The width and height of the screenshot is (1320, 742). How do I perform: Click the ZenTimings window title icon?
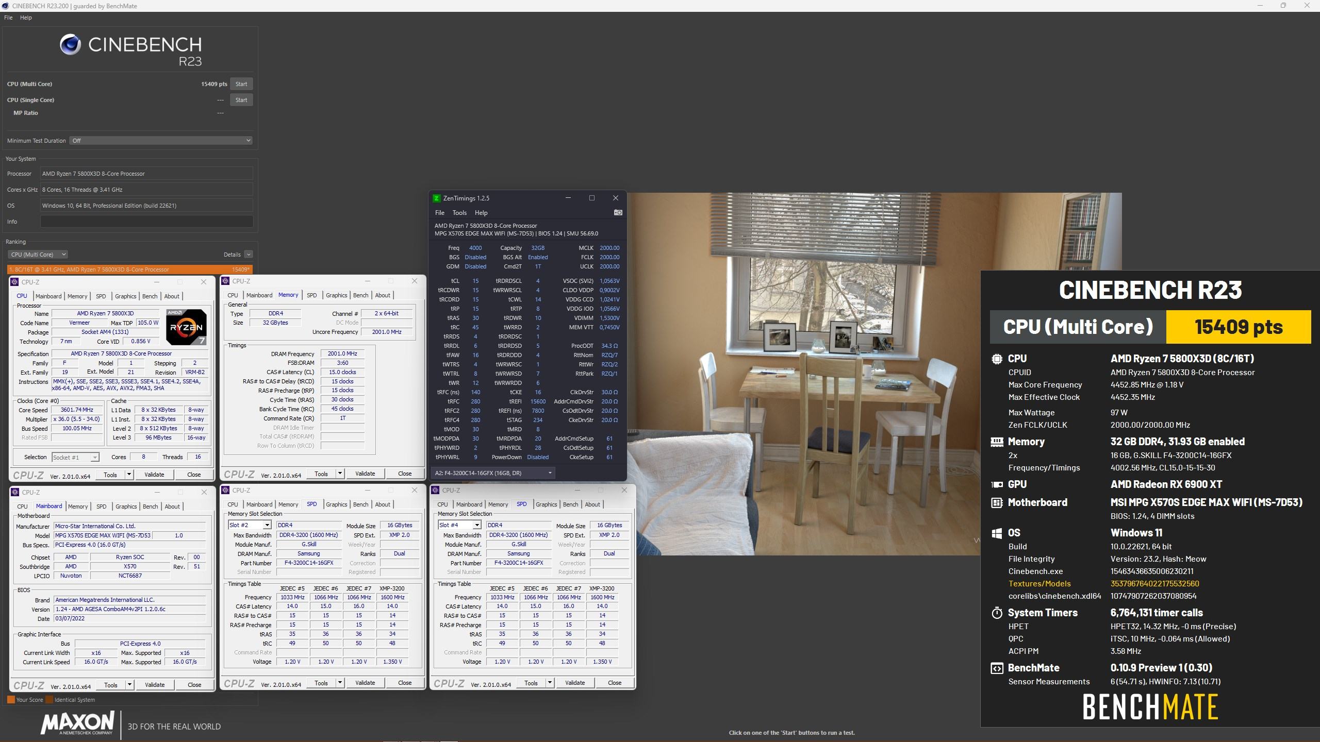coord(436,198)
